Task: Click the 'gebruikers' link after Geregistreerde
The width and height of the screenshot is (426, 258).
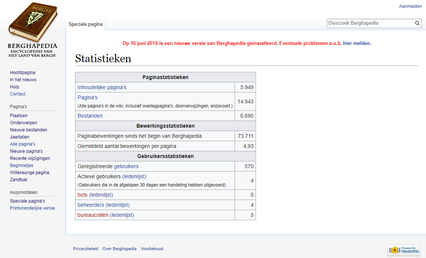Action: pos(126,166)
